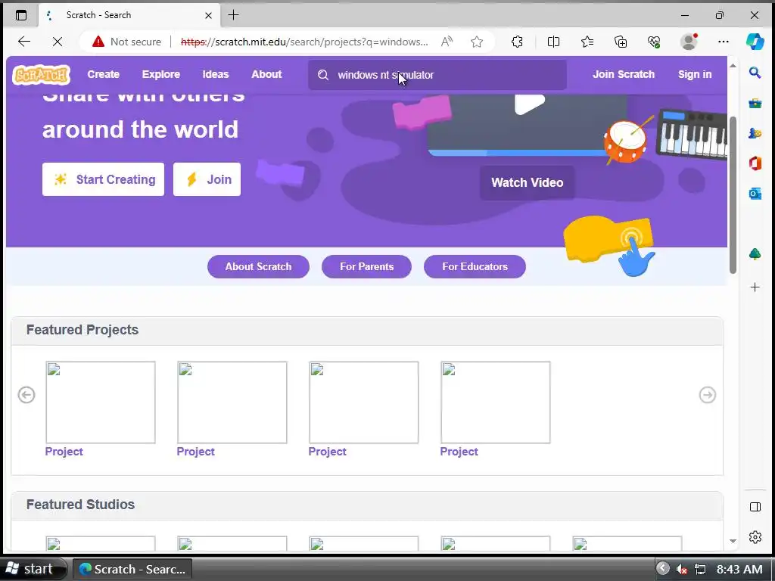Click the Scratch logo
The image size is (775, 581).
[42, 75]
